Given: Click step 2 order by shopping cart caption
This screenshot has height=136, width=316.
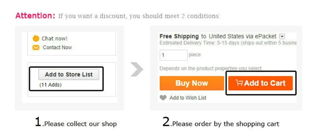Looking at the screenshot, I should [221, 123].
